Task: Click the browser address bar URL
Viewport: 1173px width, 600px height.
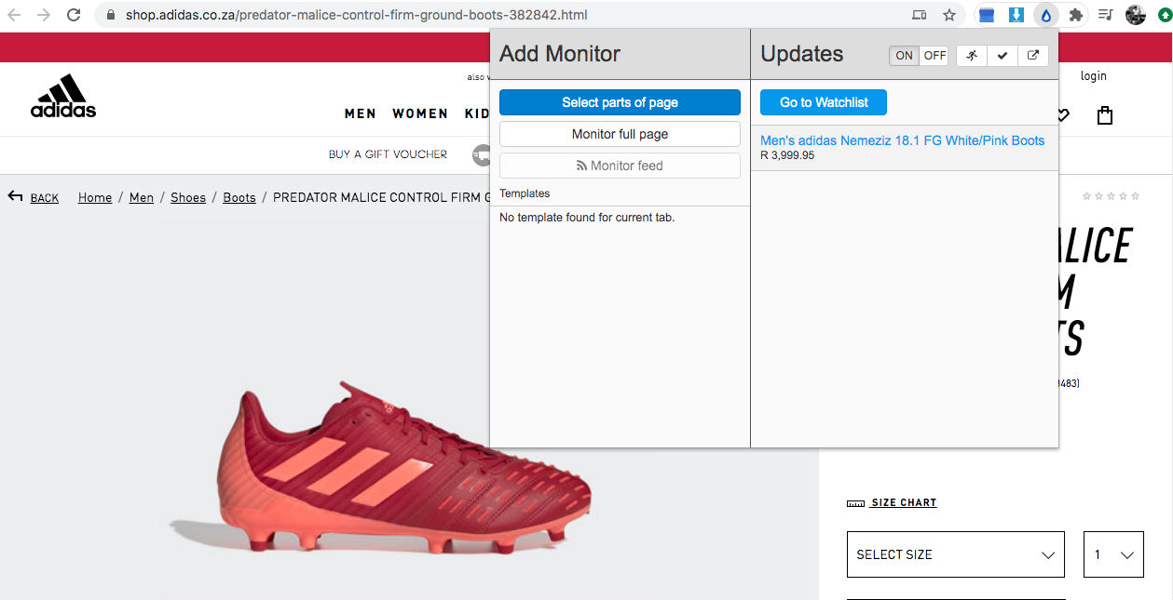Action: pyautogui.click(x=356, y=15)
